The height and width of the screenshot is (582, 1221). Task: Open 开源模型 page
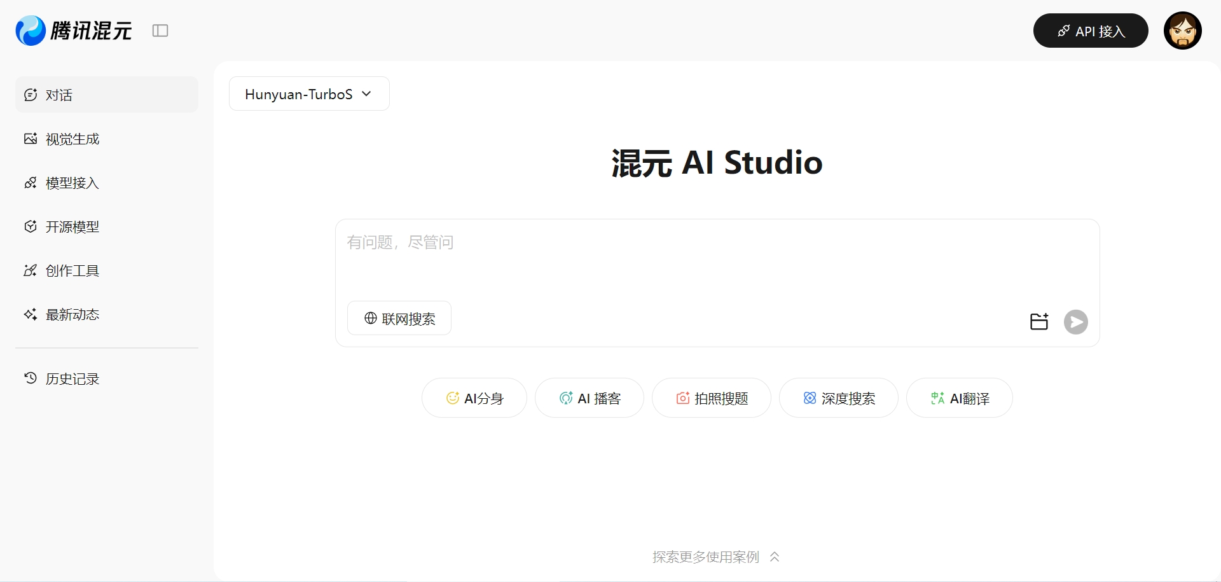[107, 226]
